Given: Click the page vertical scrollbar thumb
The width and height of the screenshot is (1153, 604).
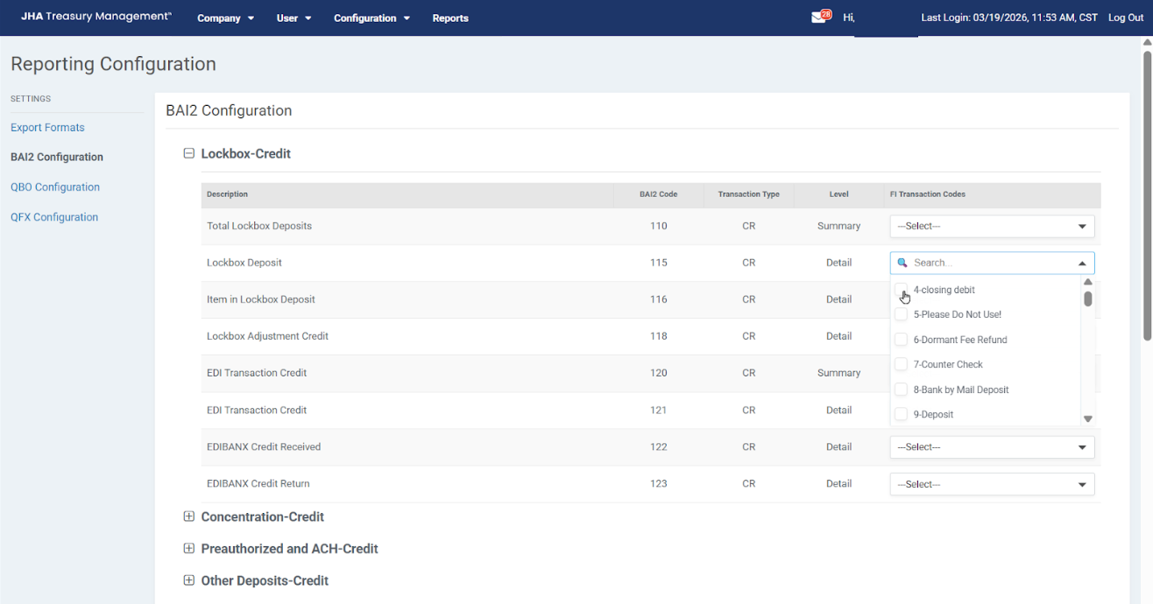Looking at the screenshot, I should coord(1147,195).
